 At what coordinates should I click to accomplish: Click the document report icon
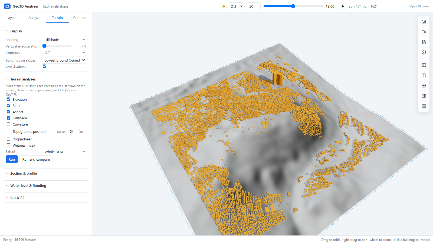pos(424,42)
